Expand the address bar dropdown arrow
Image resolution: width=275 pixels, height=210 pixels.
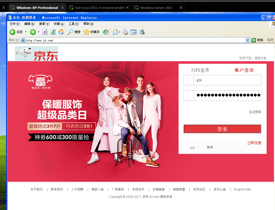(247, 40)
